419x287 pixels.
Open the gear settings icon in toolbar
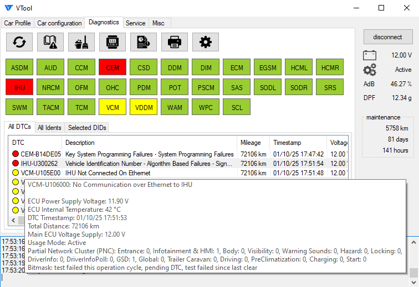pyautogui.click(x=206, y=42)
